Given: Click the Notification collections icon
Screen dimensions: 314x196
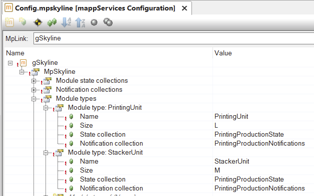Looking at the screenshot, I should 47,90.
